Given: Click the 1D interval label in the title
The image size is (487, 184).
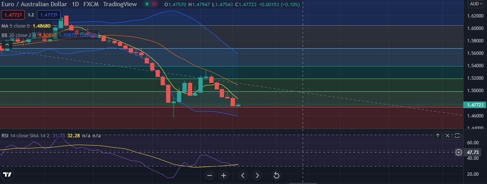Looking at the screenshot, I should pos(75,4).
